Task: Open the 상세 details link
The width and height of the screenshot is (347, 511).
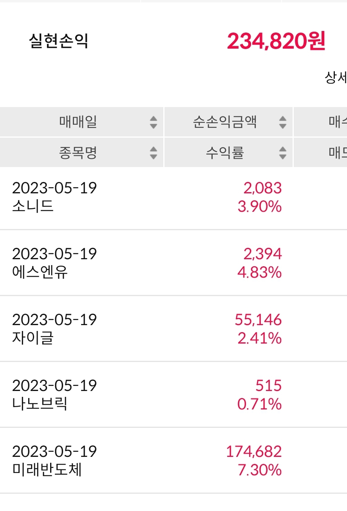Action: (336, 78)
